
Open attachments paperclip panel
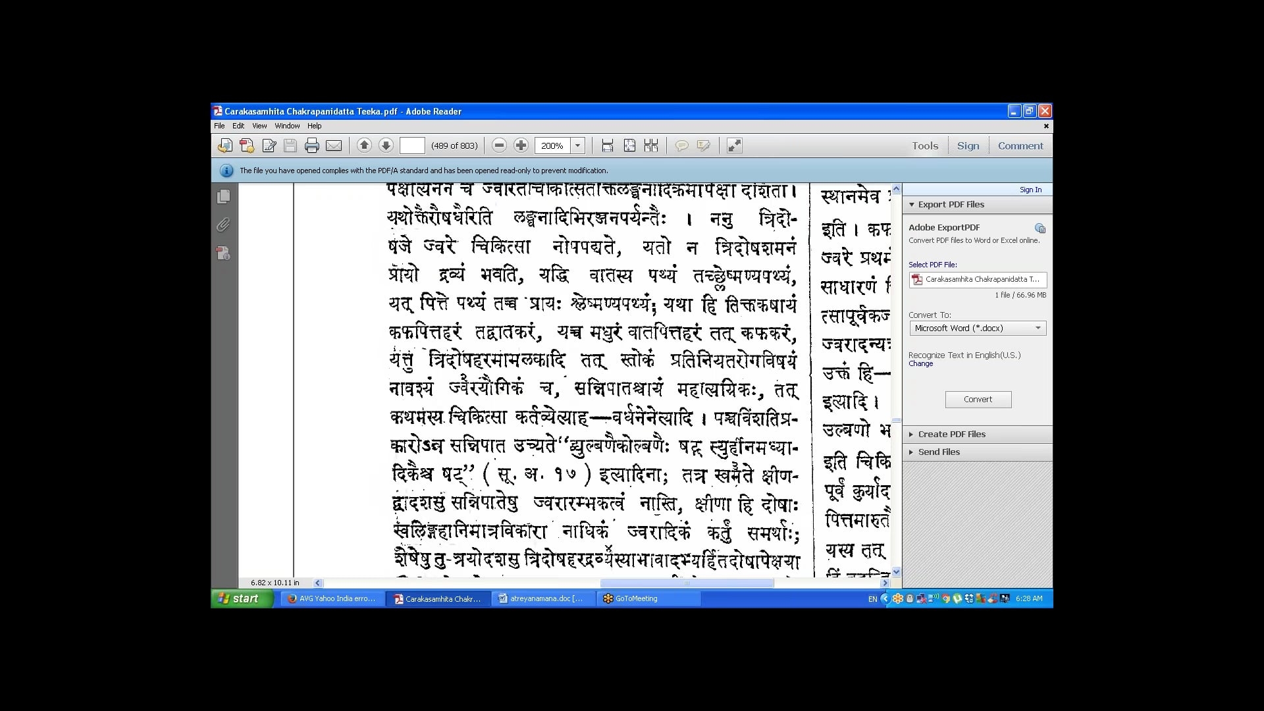point(224,225)
